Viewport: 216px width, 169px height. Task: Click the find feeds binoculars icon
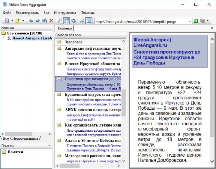point(82,21)
